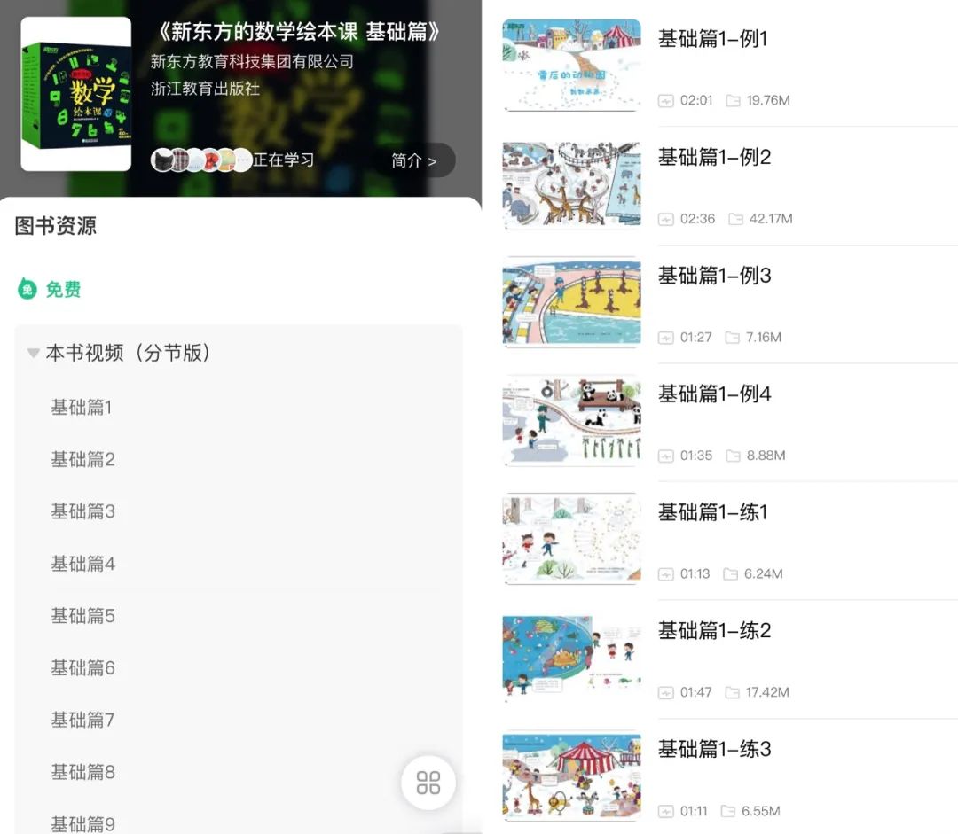The height and width of the screenshot is (834, 958).
Task: Click the file size folder icon for 基础篇1-例2
Action: (x=735, y=219)
